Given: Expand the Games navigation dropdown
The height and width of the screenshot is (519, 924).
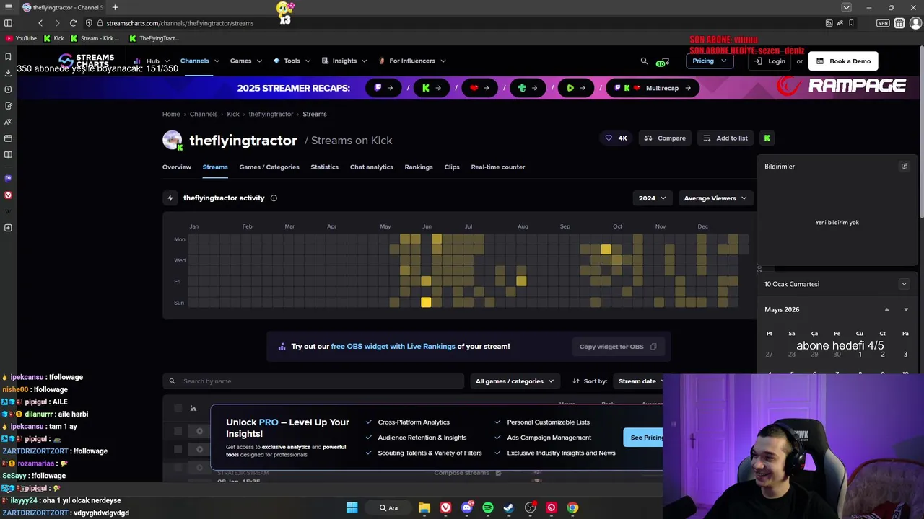Looking at the screenshot, I should (245, 61).
